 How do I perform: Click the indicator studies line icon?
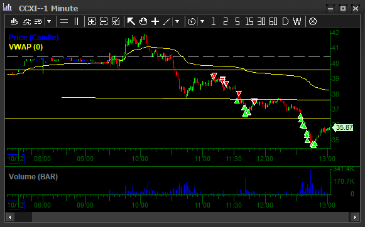point(27,21)
